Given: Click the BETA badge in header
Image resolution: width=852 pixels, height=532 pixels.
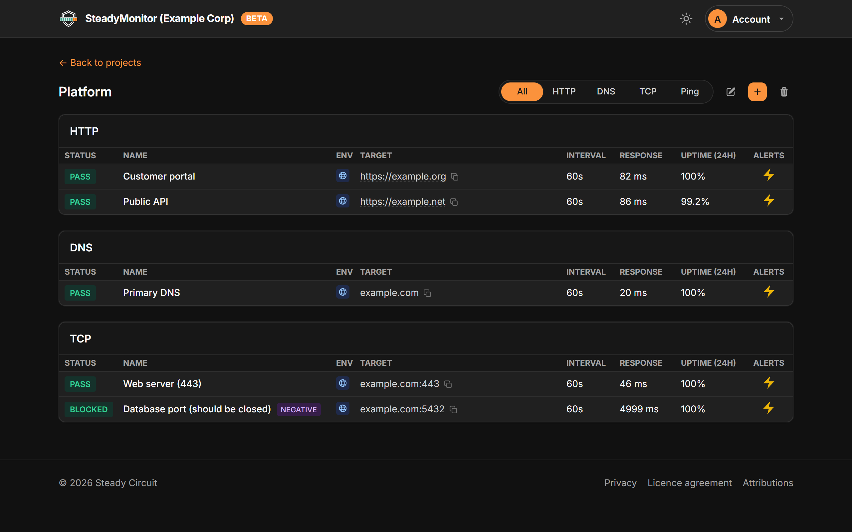Looking at the screenshot, I should click(x=256, y=19).
